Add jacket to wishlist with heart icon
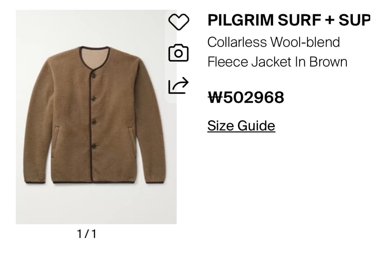 pos(179,21)
